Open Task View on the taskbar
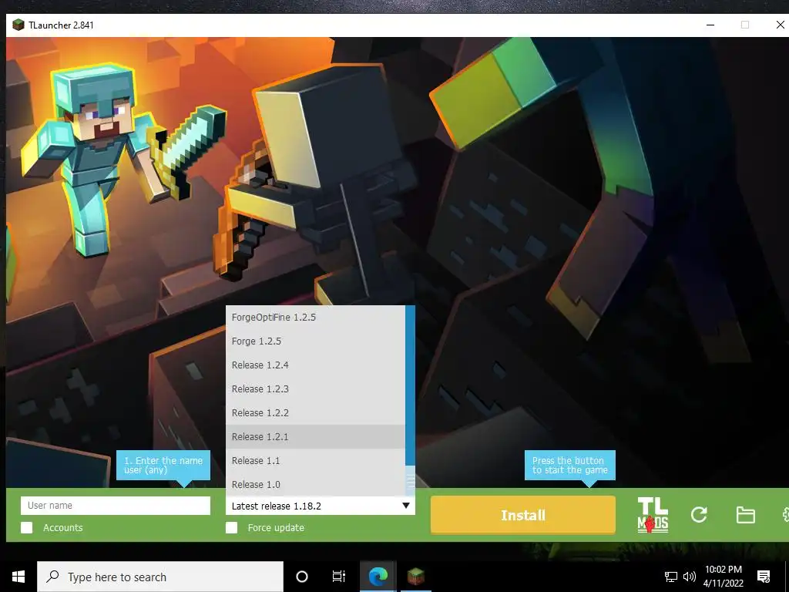Image resolution: width=789 pixels, height=592 pixels. pos(339,577)
